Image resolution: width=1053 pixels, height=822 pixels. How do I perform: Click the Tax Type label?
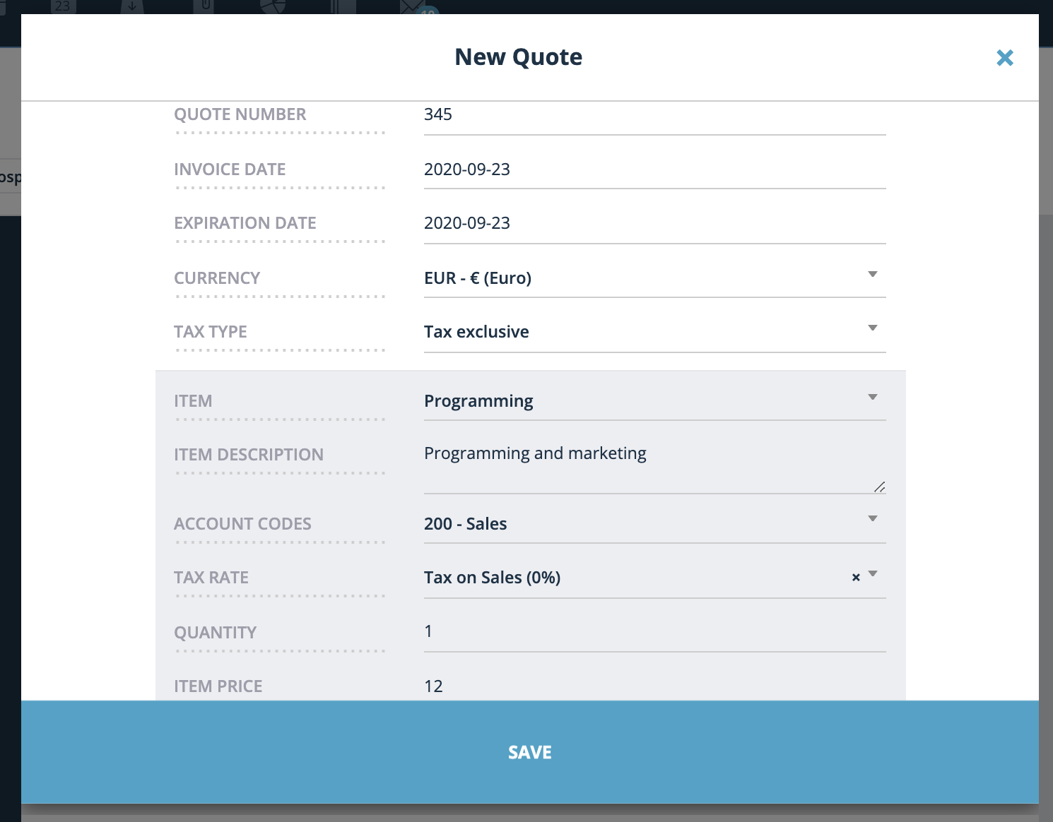point(211,332)
